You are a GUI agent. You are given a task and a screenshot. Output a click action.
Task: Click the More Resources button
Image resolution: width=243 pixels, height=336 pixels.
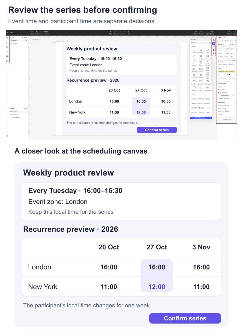pos(201,118)
